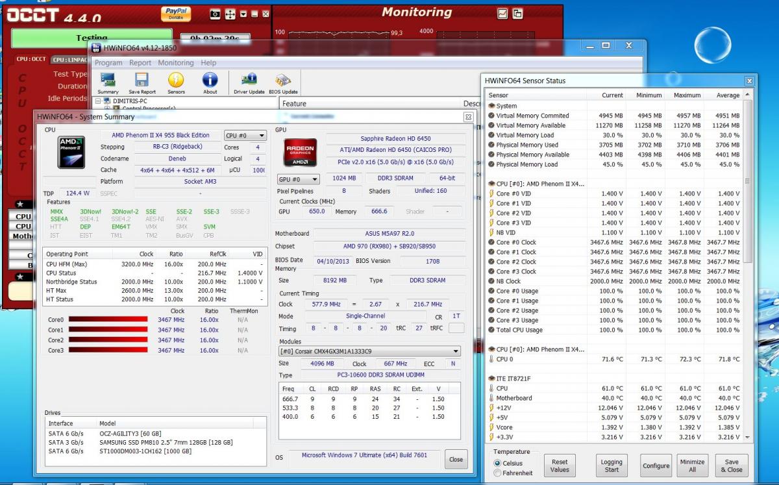Click the Minimize All button

[x=692, y=466]
